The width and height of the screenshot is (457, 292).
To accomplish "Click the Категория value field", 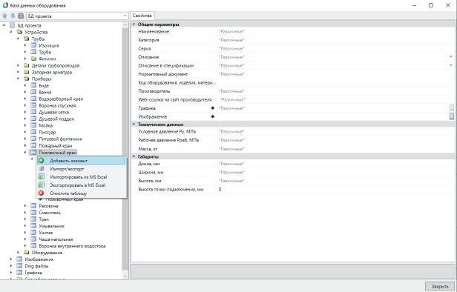I will click(335, 40).
